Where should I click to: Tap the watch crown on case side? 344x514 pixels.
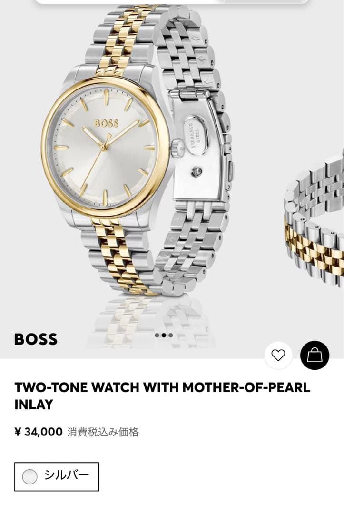178,148
